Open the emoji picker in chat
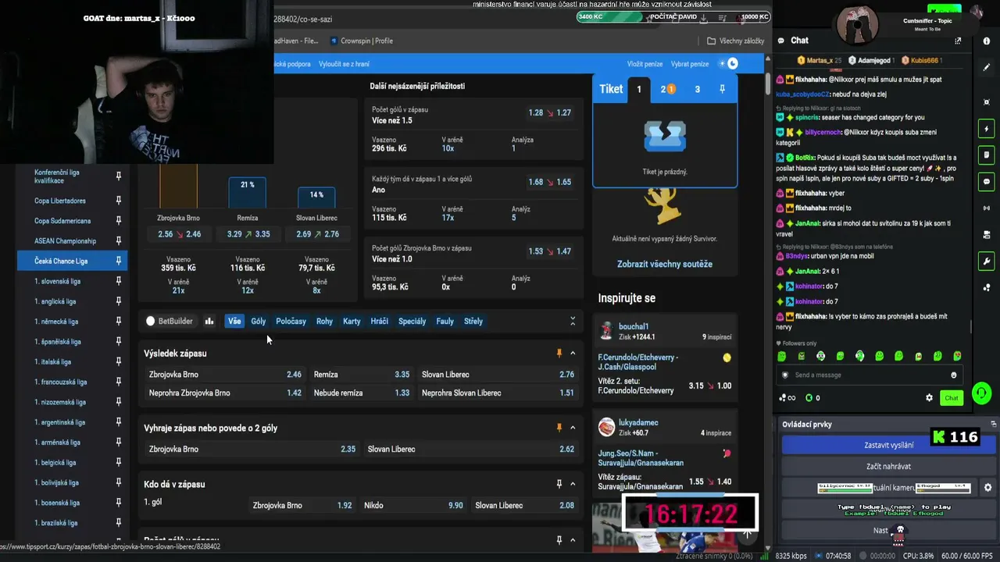Screen dimensions: 1000x562 click(953, 375)
